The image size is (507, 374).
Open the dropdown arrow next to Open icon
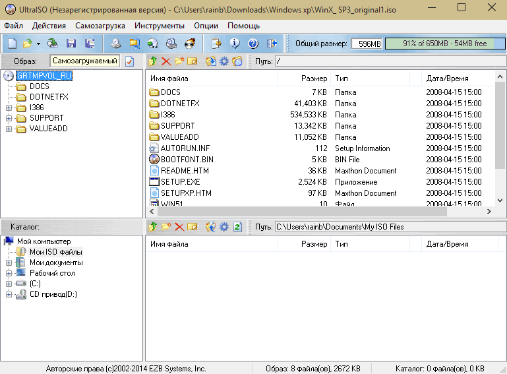(x=38, y=44)
